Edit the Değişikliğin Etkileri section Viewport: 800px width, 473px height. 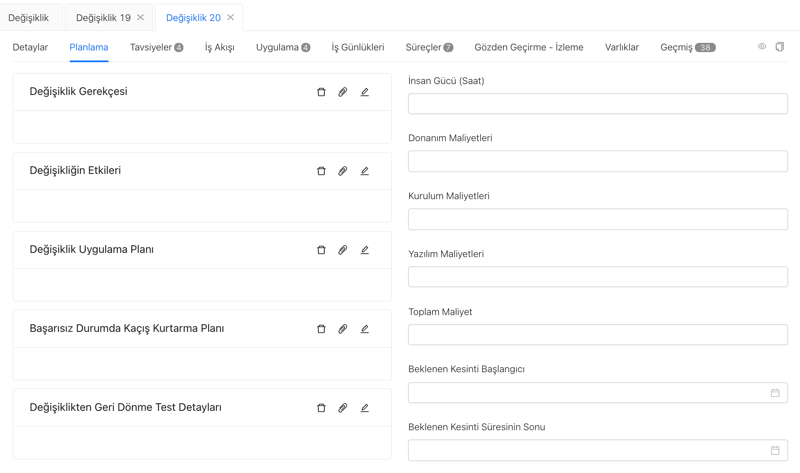tap(365, 171)
